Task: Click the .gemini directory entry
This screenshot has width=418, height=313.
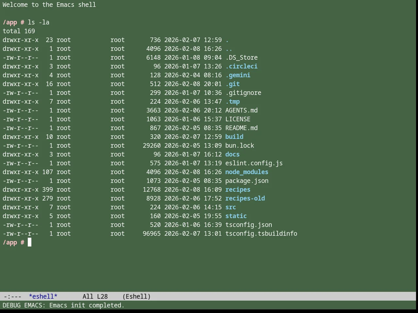Action: tap(238, 75)
